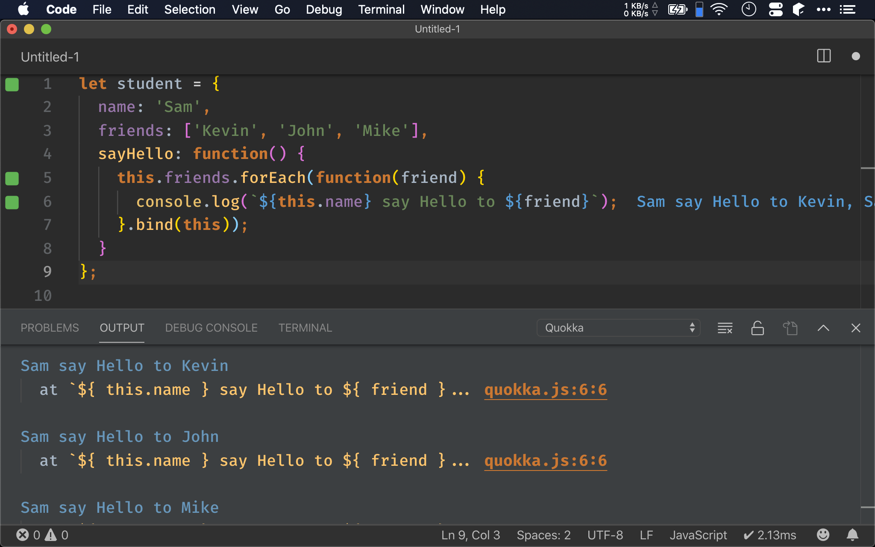Open notifications bell in status bar
Screen dimensions: 875x547
(x=852, y=535)
